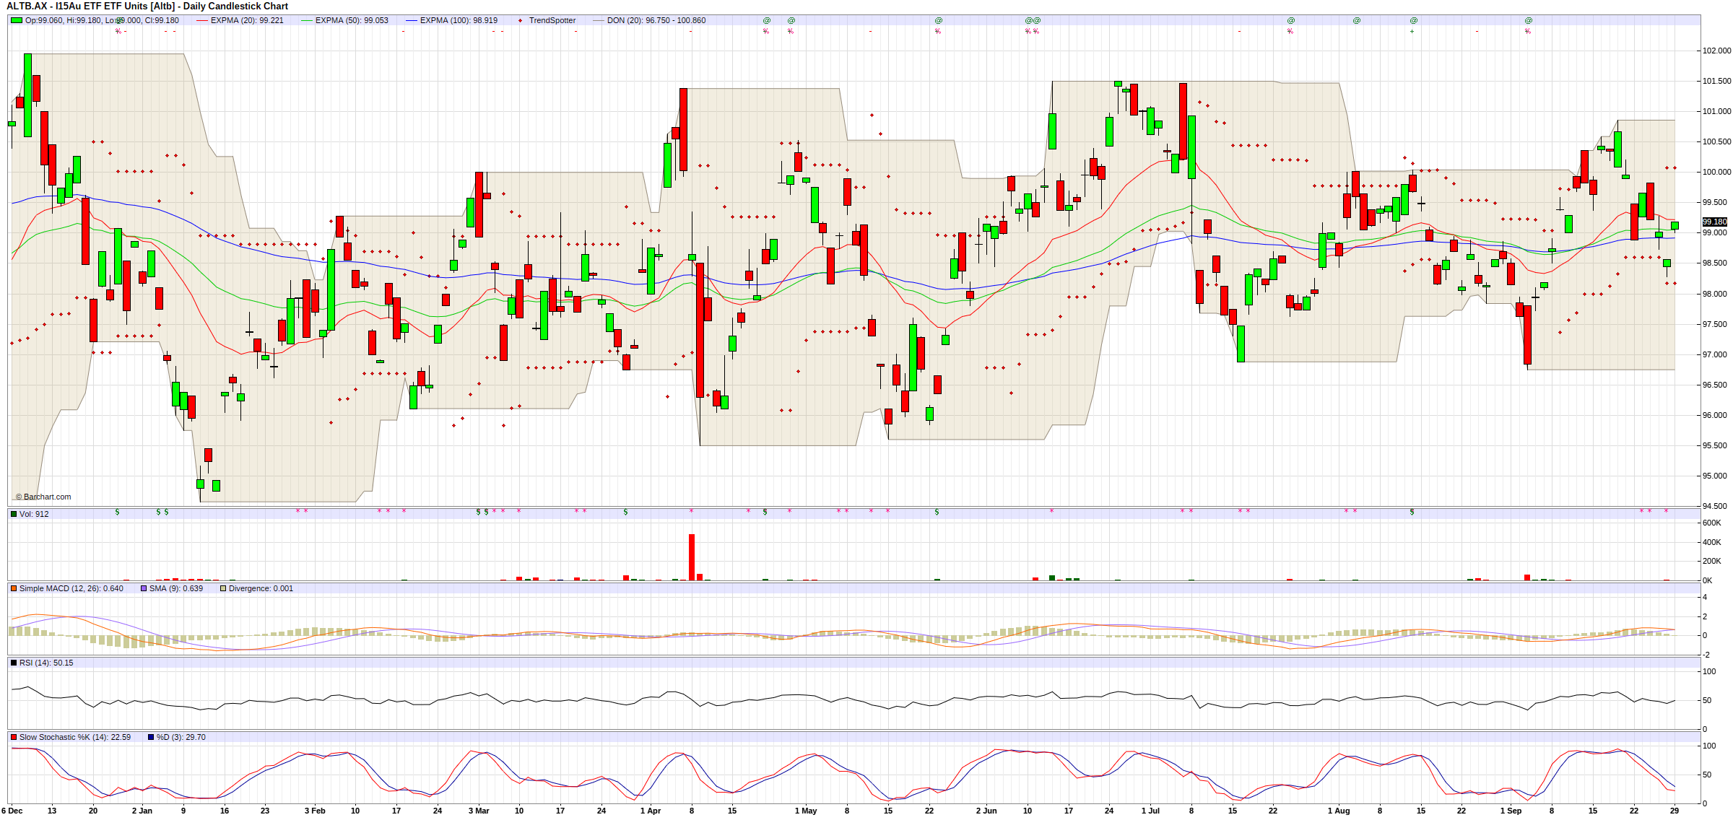Click the 102.000 price axis label
This screenshot has height=833, width=1733.
coord(1716,51)
